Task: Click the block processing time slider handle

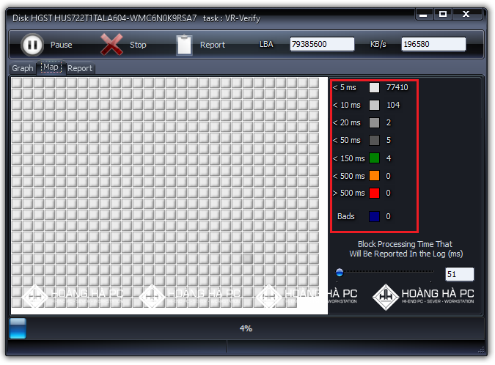Action: [x=340, y=273]
